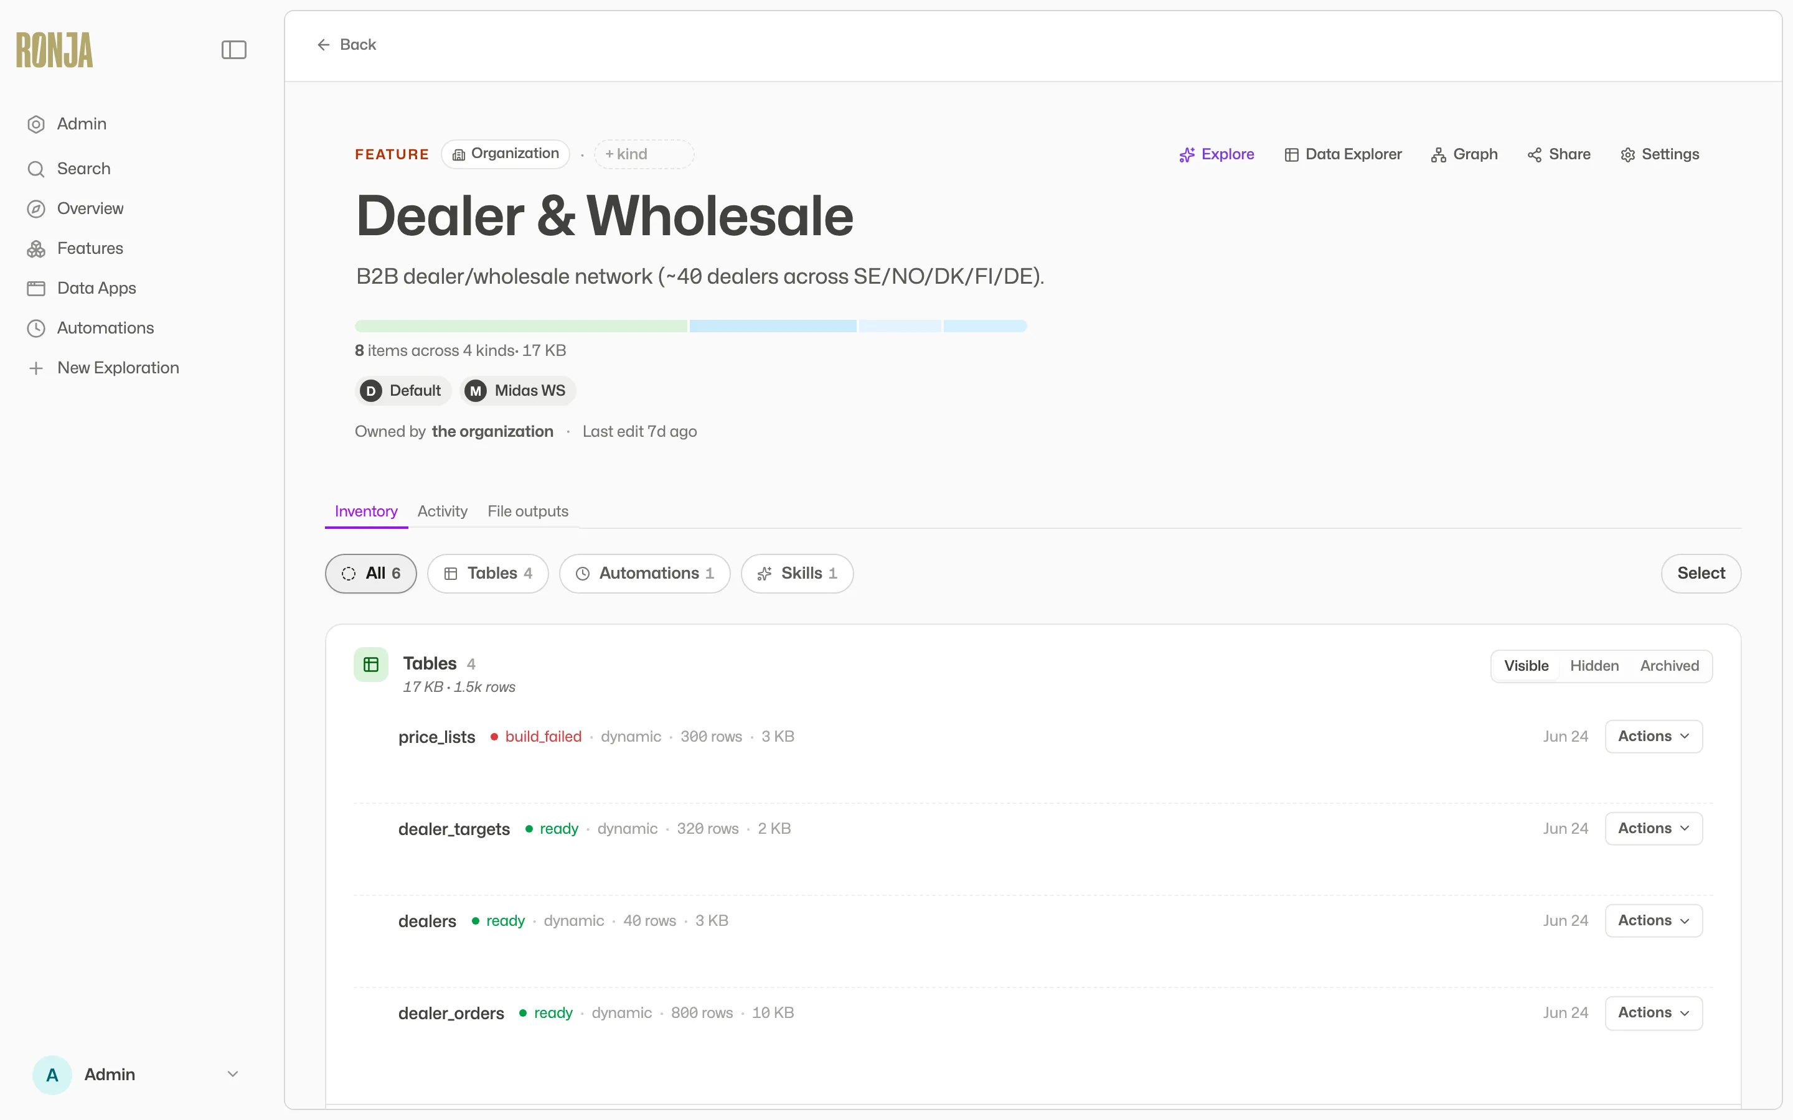Filter inventory by All 6
Viewport: 1793px width, 1120px height.
[371, 573]
